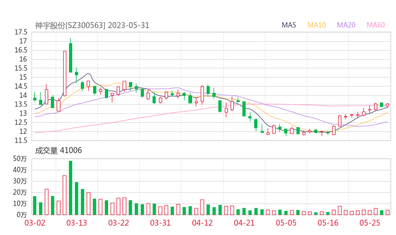Click the 15.5 price axis label

tap(21, 68)
